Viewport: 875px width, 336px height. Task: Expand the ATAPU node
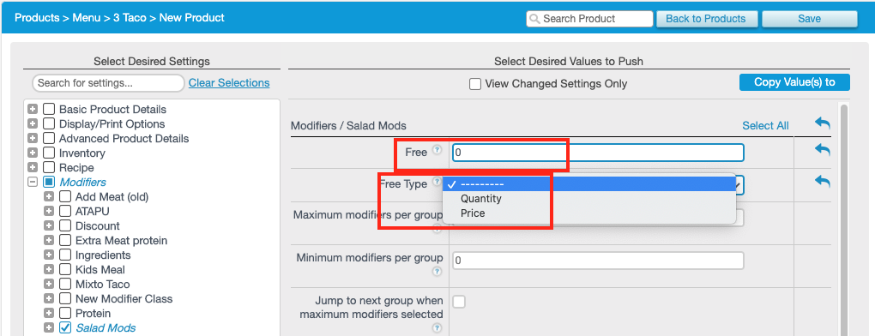(49, 211)
